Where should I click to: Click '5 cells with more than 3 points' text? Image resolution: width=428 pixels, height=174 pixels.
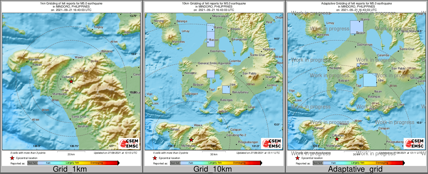click(171, 153)
